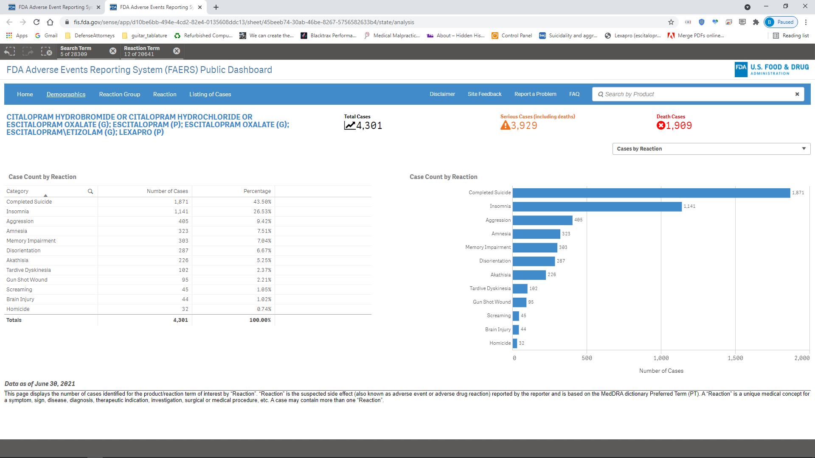Bookmark this page with star icon
The height and width of the screenshot is (458, 815).
671,22
